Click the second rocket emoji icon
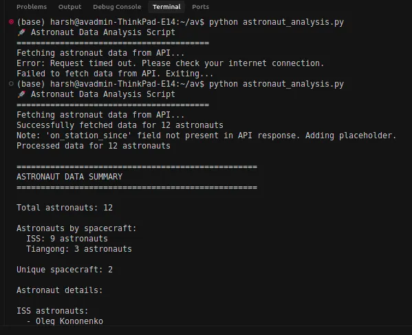 21,94
